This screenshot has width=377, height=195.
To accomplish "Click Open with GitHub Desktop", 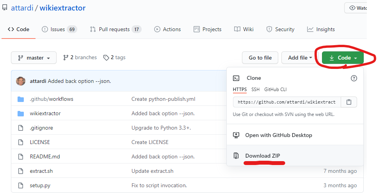I will pos(278,135).
